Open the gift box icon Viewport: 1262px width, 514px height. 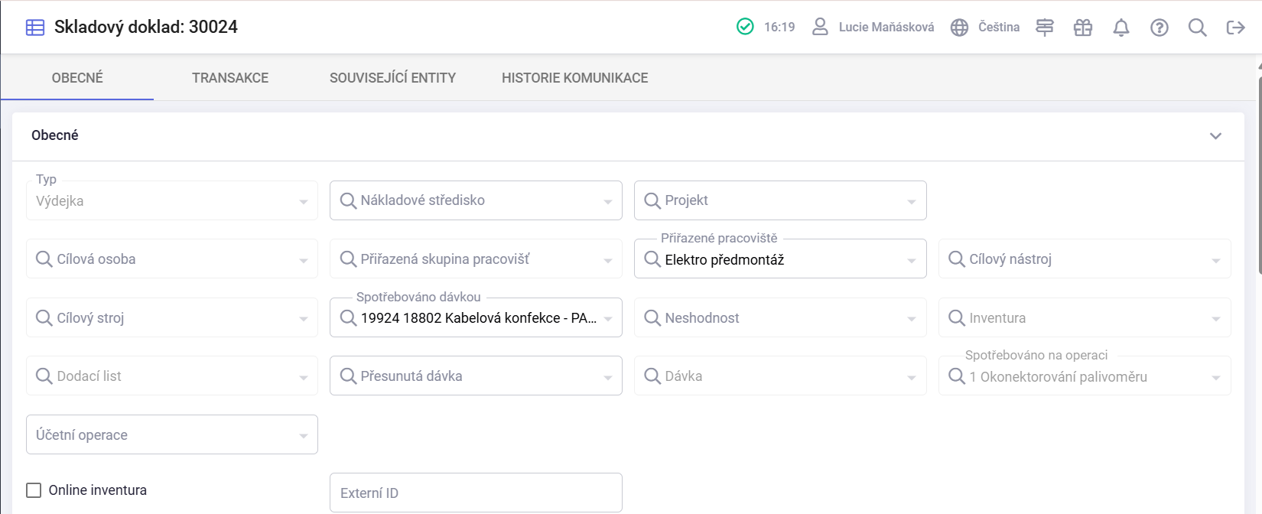1083,28
